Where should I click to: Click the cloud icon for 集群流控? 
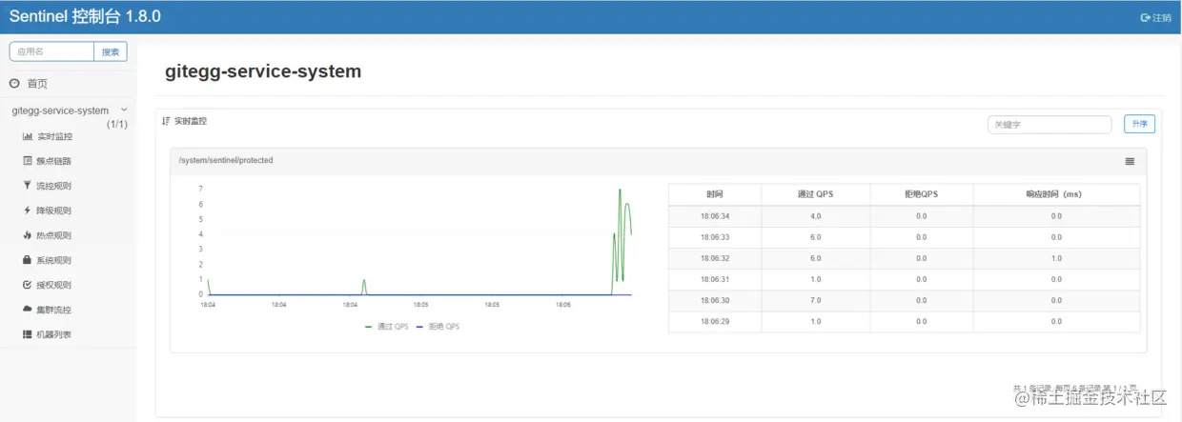(x=27, y=310)
